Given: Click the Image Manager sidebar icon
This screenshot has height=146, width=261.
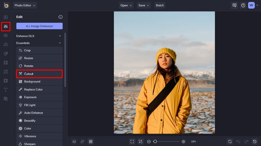Looking at the screenshot, I should tap(6, 17).
